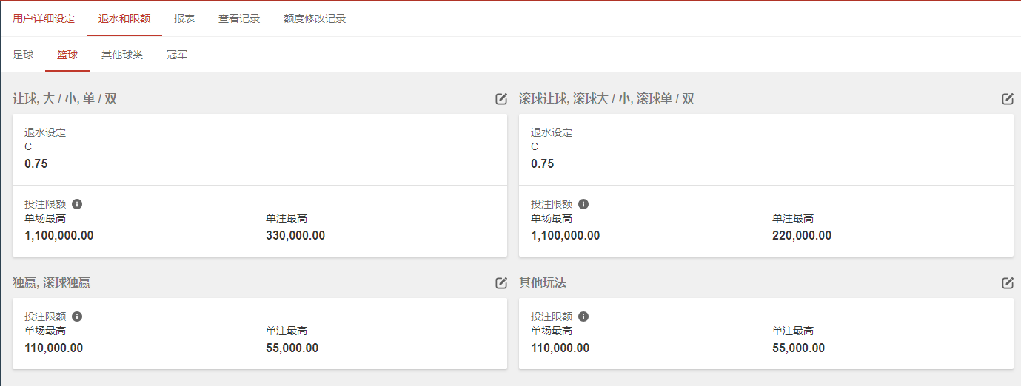This screenshot has width=1021, height=386.
Task: Click 投注限额 info icon under 独赢, 滚球独赢
Action: coord(77,316)
